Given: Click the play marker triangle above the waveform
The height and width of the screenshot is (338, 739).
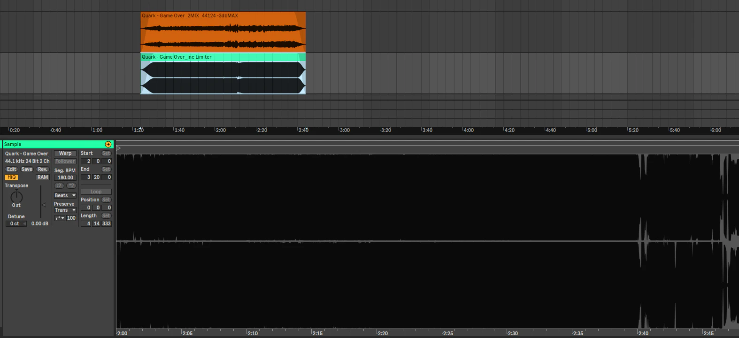Looking at the screenshot, I should click(x=119, y=148).
